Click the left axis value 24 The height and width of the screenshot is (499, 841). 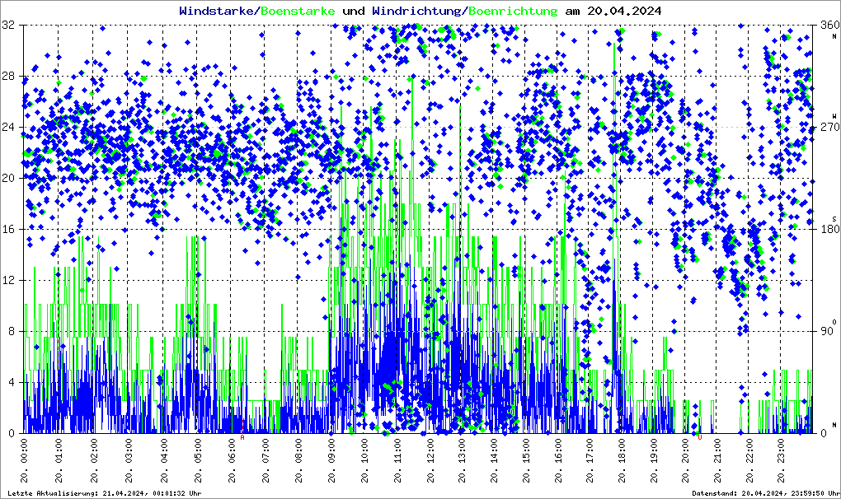click(8, 127)
